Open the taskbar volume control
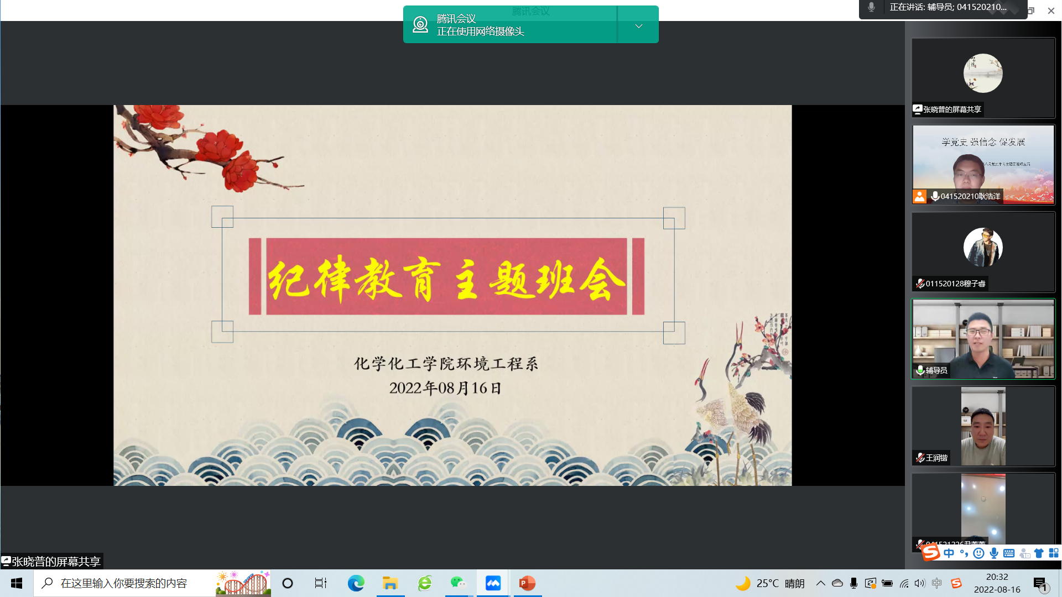The image size is (1062, 597). coord(919,583)
